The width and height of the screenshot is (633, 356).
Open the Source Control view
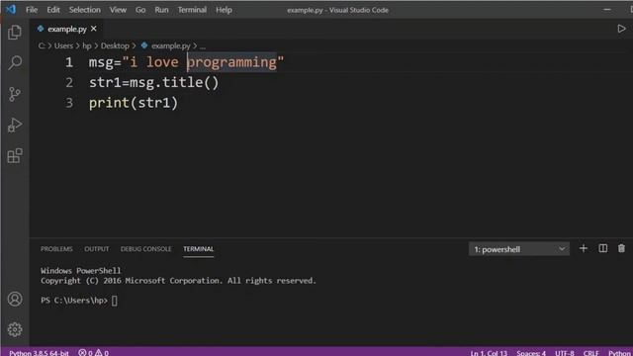tap(15, 94)
